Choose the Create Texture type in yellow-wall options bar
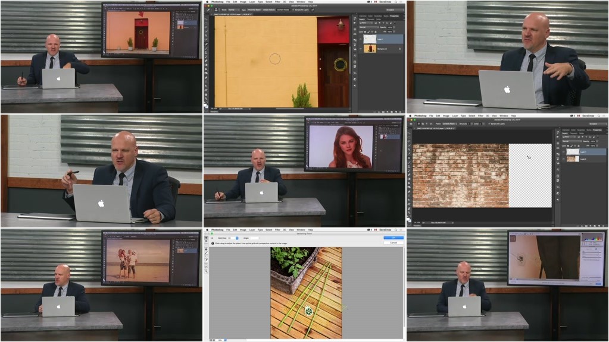Viewport: 609px width, 342px height. 268,9
